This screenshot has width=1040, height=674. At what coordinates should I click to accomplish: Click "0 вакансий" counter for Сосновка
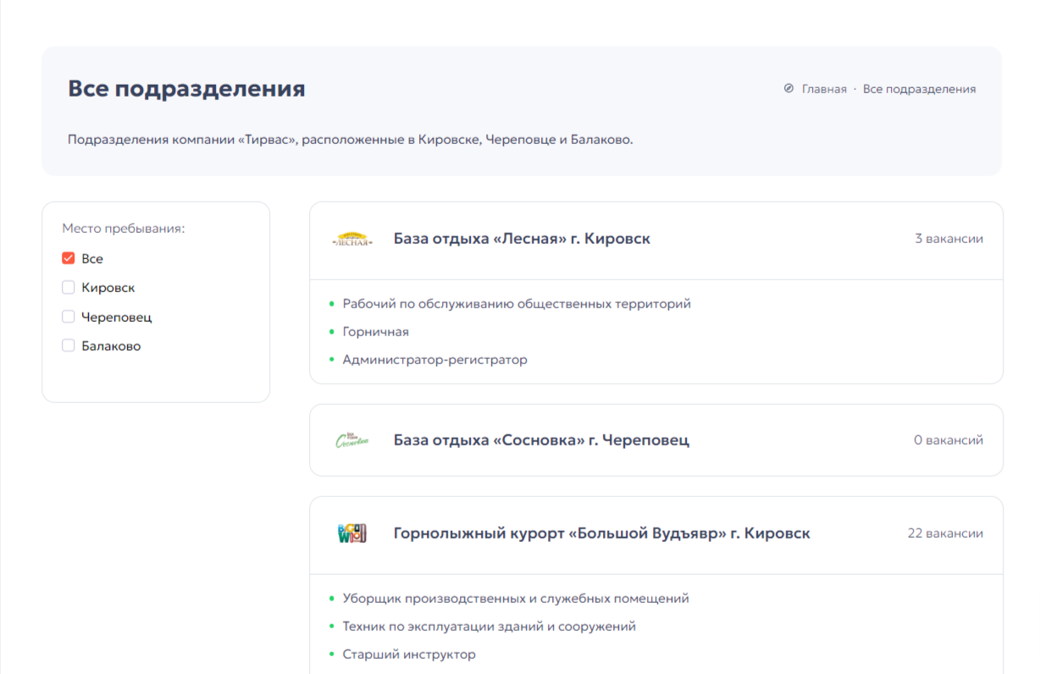click(948, 440)
